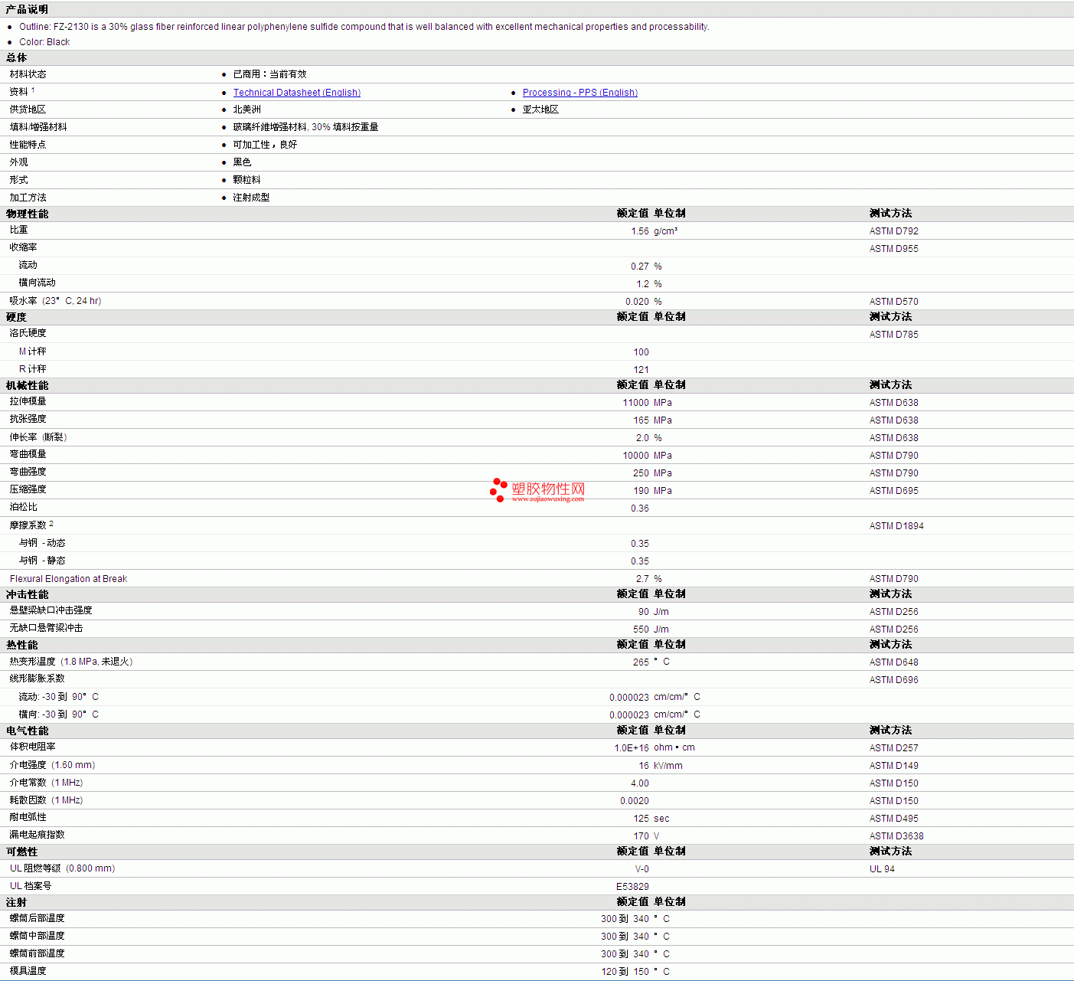Click the 北美洲 availability region entry
This screenshot has width=1074, height=981.
[246, 110]
